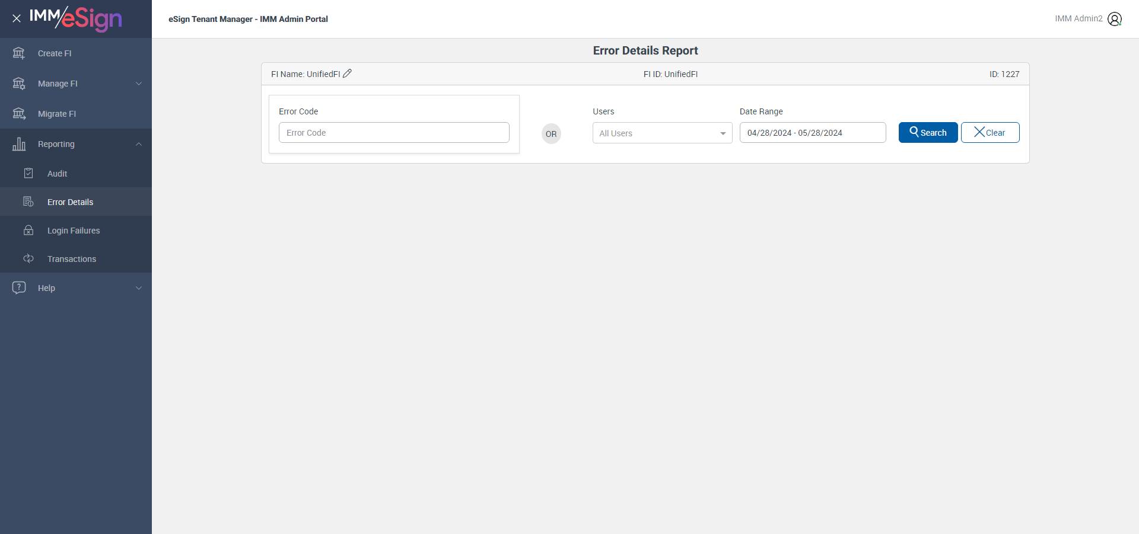Click the Clear button

[990, 133]
